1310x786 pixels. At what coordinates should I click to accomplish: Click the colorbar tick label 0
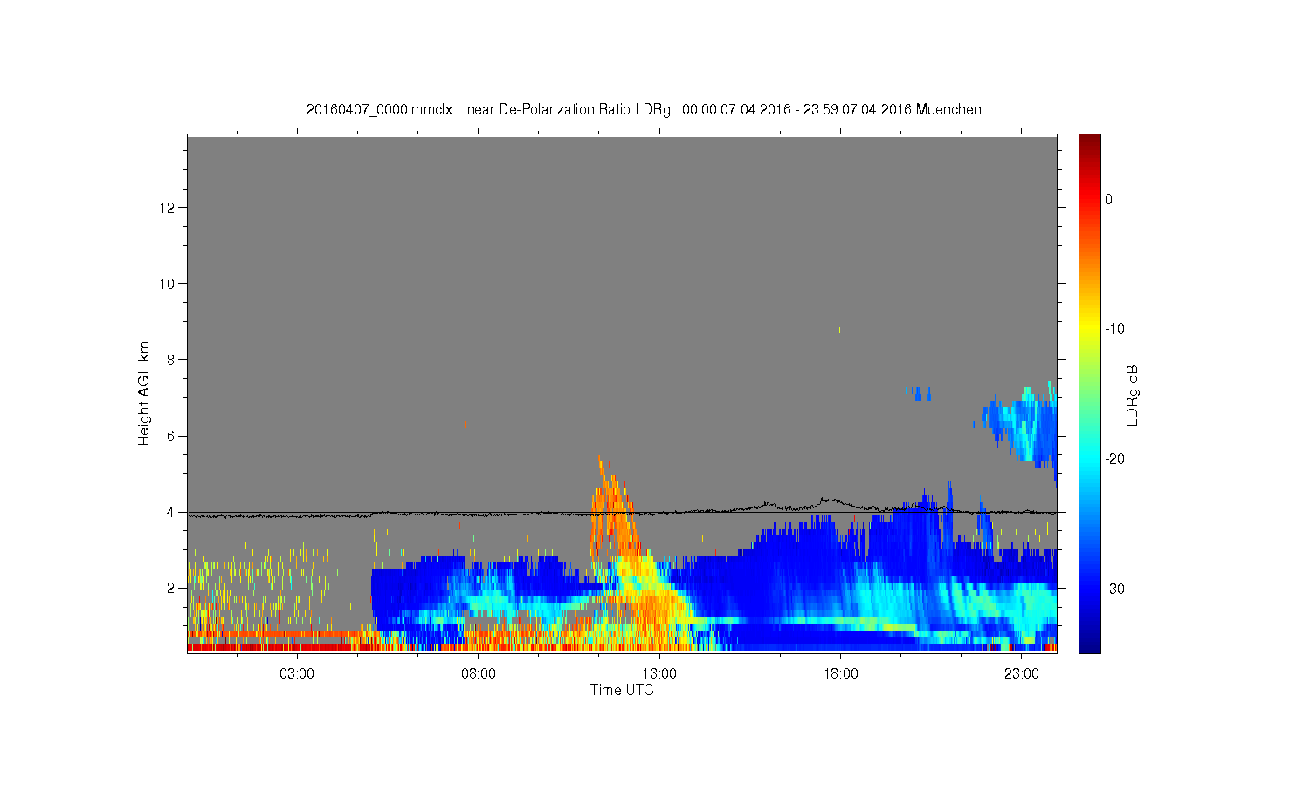pos(1109,200)
